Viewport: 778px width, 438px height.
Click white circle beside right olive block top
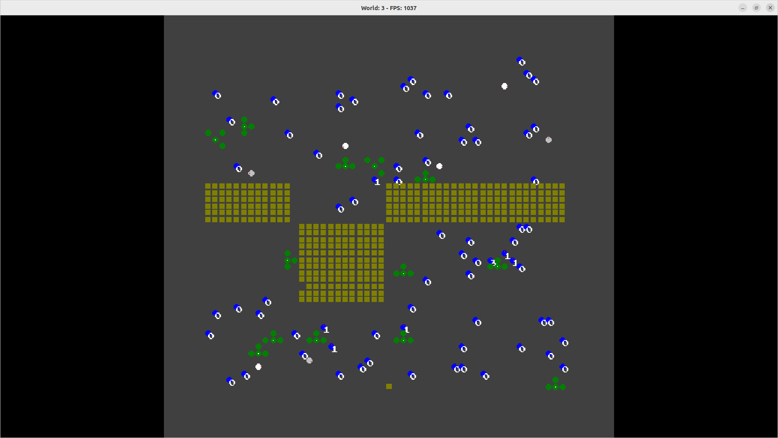[x=439, y=166]
